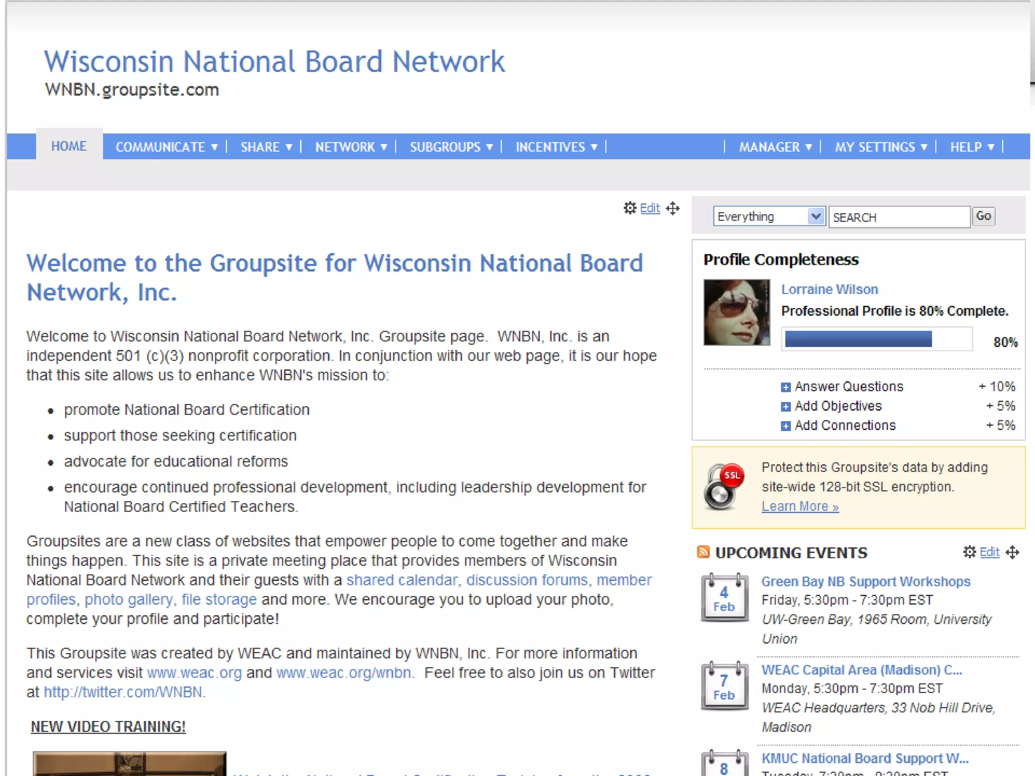
Task: Click the discussion forums link
Action: point(527,580)
